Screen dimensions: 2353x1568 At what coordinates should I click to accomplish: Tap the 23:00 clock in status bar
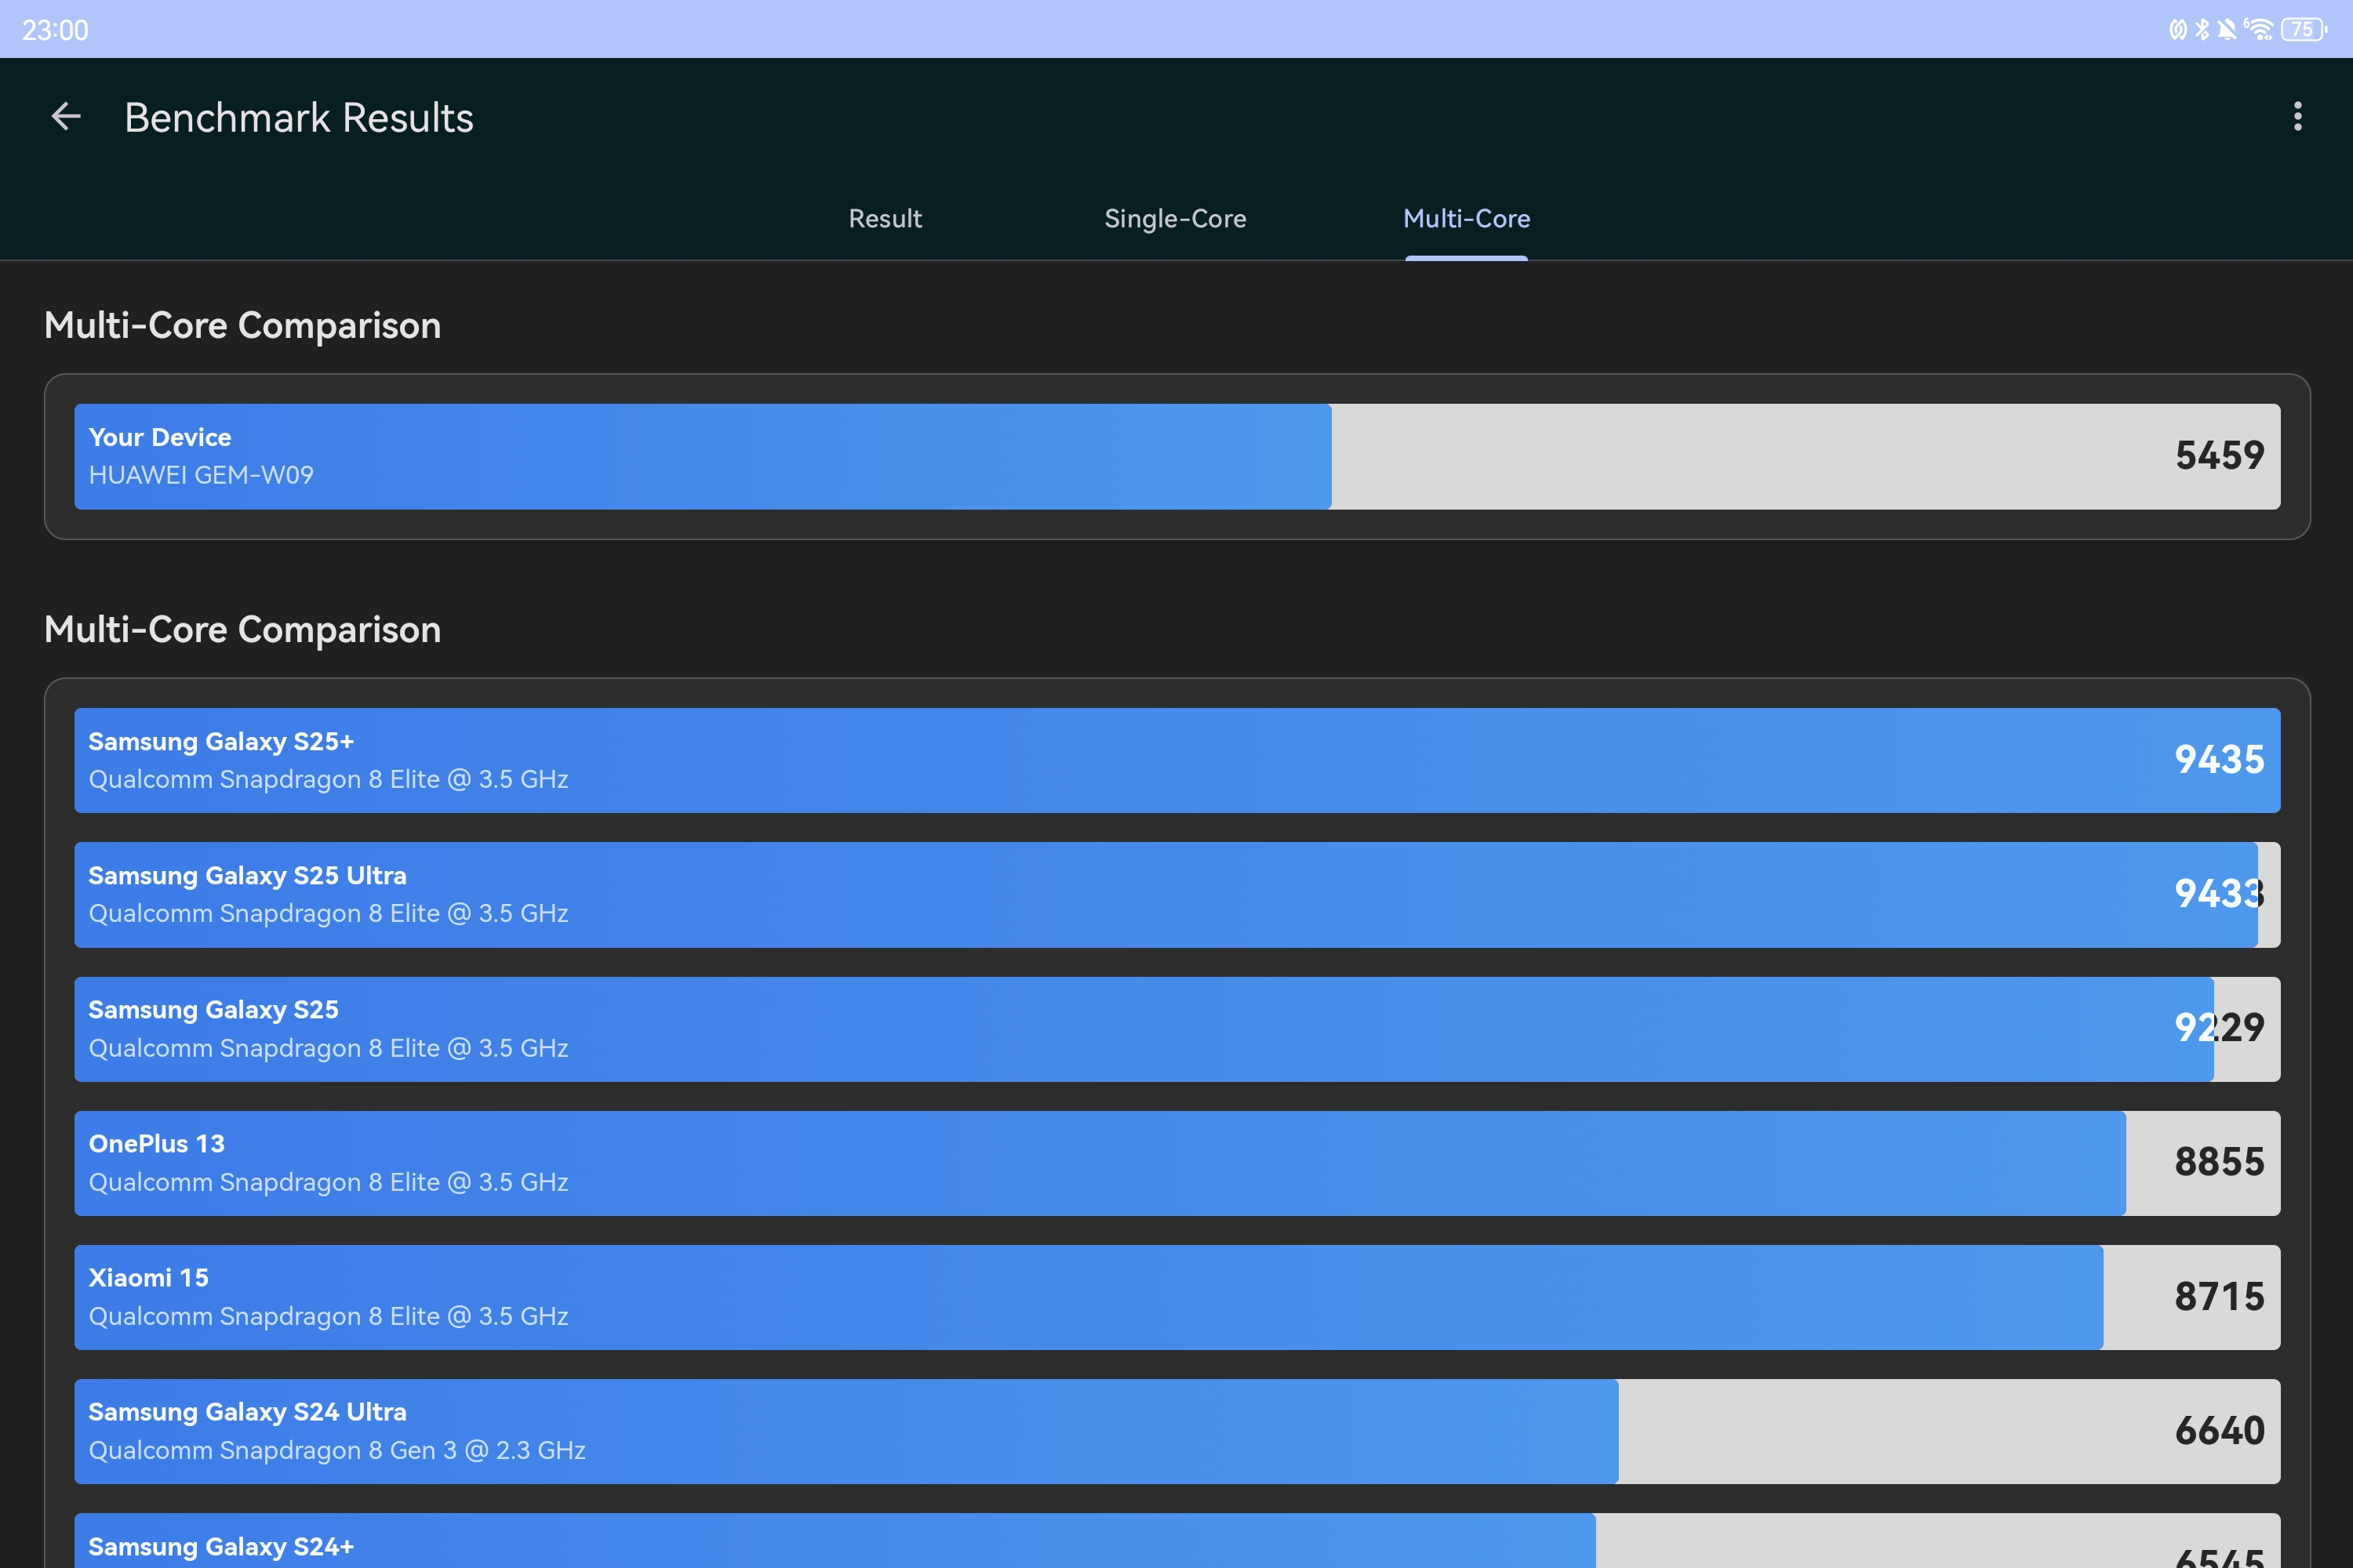[55, 31]
